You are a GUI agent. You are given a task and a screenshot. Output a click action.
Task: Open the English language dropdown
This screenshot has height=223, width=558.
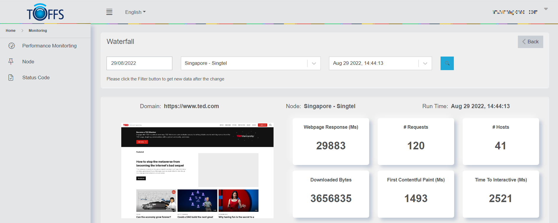pyautogui.click(x=135, y=12)
